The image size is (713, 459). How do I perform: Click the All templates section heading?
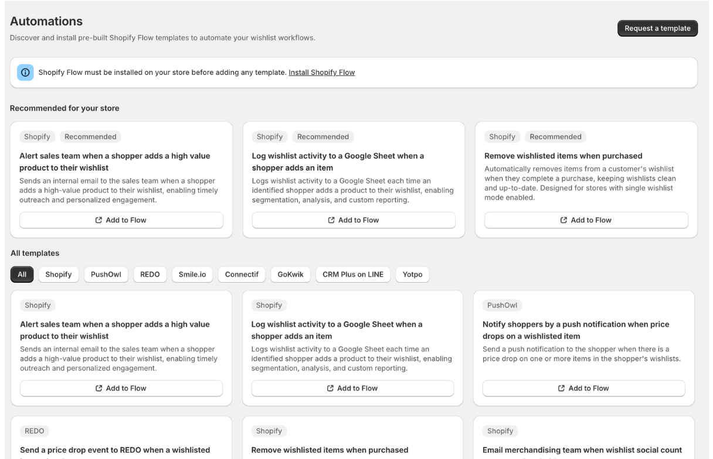(35, 254)
